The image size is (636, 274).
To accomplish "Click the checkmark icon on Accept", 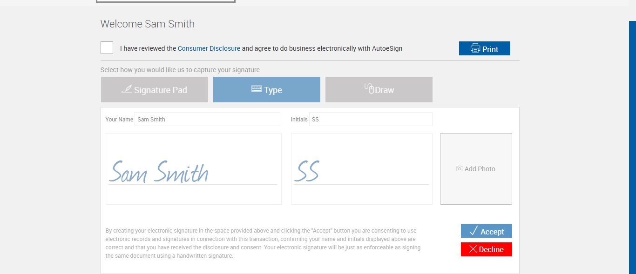I will point(474,231).
